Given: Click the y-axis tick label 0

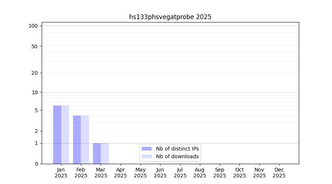Looking at the screenshot, I should point(36,164).
